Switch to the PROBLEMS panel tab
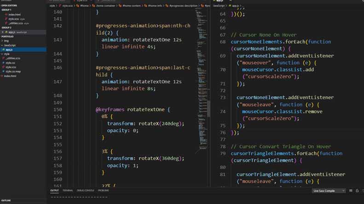 pos(103,191)
